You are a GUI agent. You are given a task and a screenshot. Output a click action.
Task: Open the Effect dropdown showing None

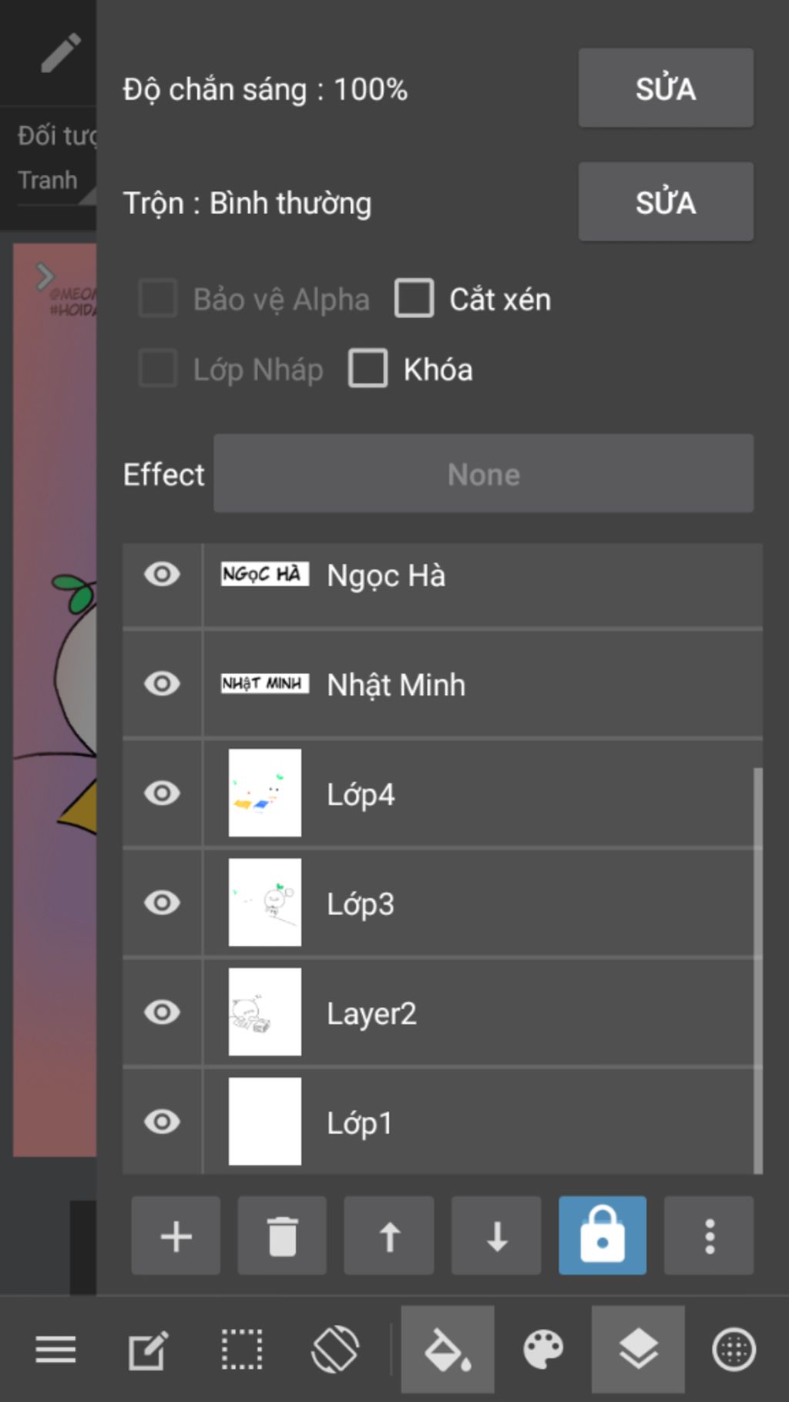click(483, 474)
